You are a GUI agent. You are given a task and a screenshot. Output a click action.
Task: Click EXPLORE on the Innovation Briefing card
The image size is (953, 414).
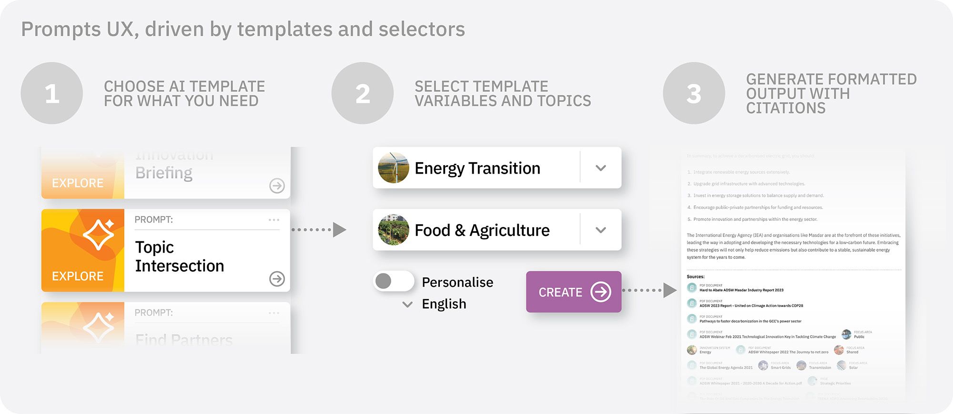pyautogui.click(x=78, y=183)
